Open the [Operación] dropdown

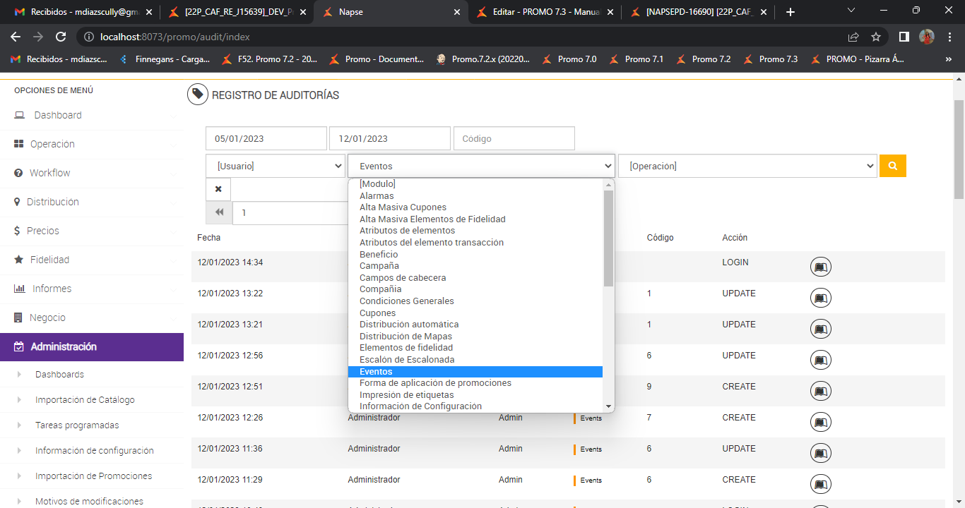pyautogui.click(x=747, y=167)
